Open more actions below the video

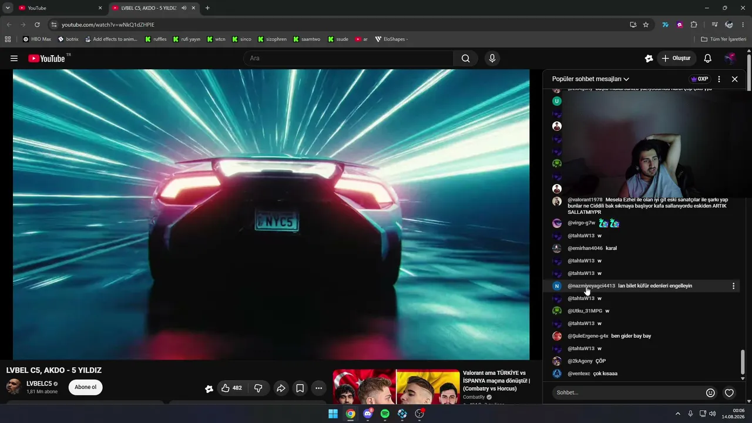click(x=318, y=388)
